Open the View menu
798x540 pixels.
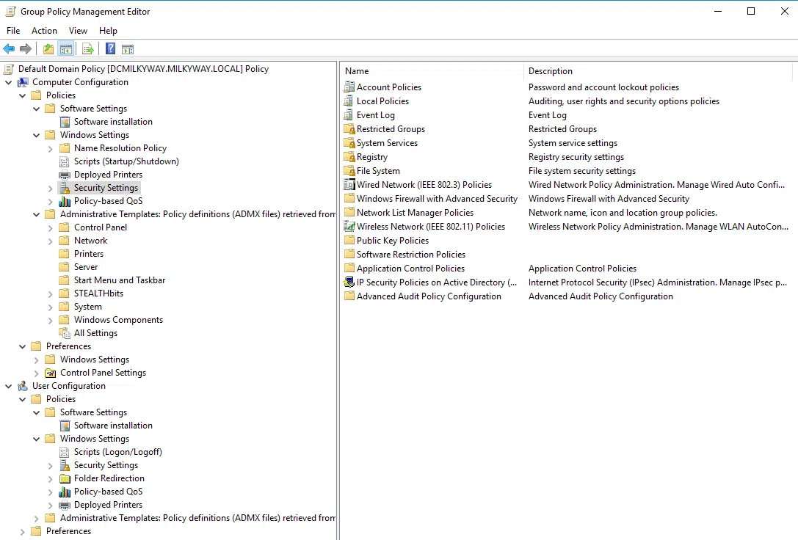tap(78, 31)
